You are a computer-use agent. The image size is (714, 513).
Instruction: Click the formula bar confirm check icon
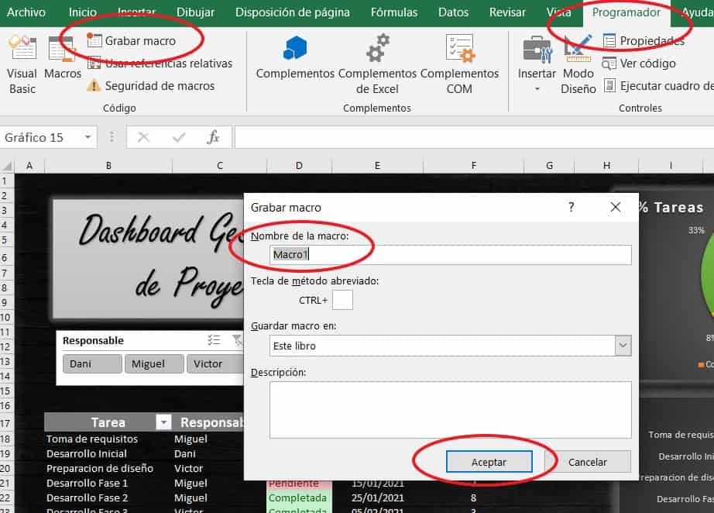click(179, 137)
